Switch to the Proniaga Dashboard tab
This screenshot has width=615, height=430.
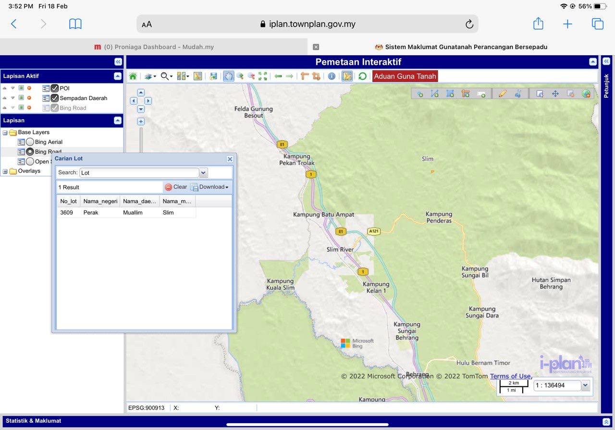[154, 47]
